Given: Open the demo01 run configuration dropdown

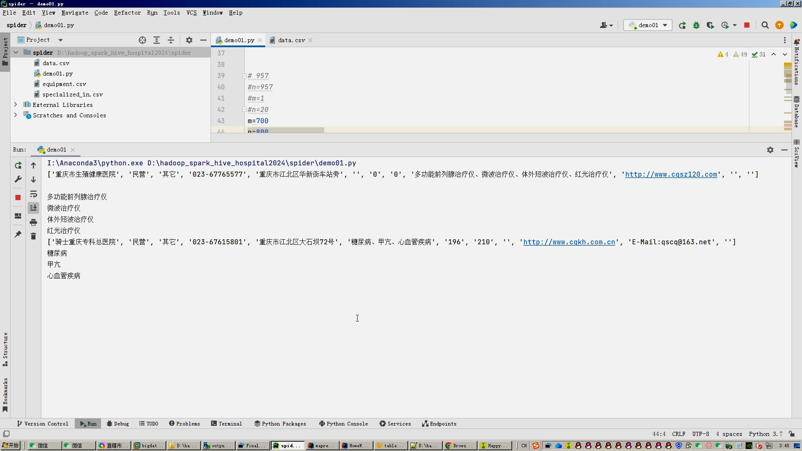Looking at the screenshot, I should pyautogui.click(x=648, y=25).
